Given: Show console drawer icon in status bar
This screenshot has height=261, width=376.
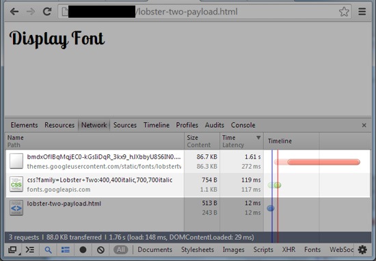Looking at the screenshot, I should coord(30,250).
